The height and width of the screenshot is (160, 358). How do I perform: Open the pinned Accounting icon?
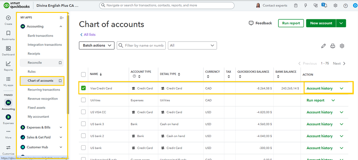coord(8,102)
